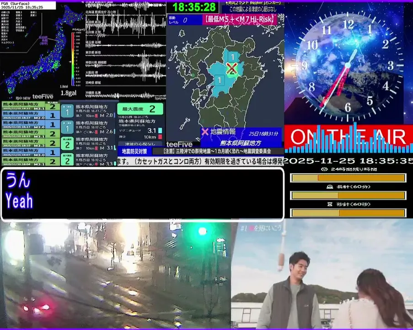Open the M3.1 18:31 earthquake list row
Screen dimensions: 413x330
[x=31, y=106]
